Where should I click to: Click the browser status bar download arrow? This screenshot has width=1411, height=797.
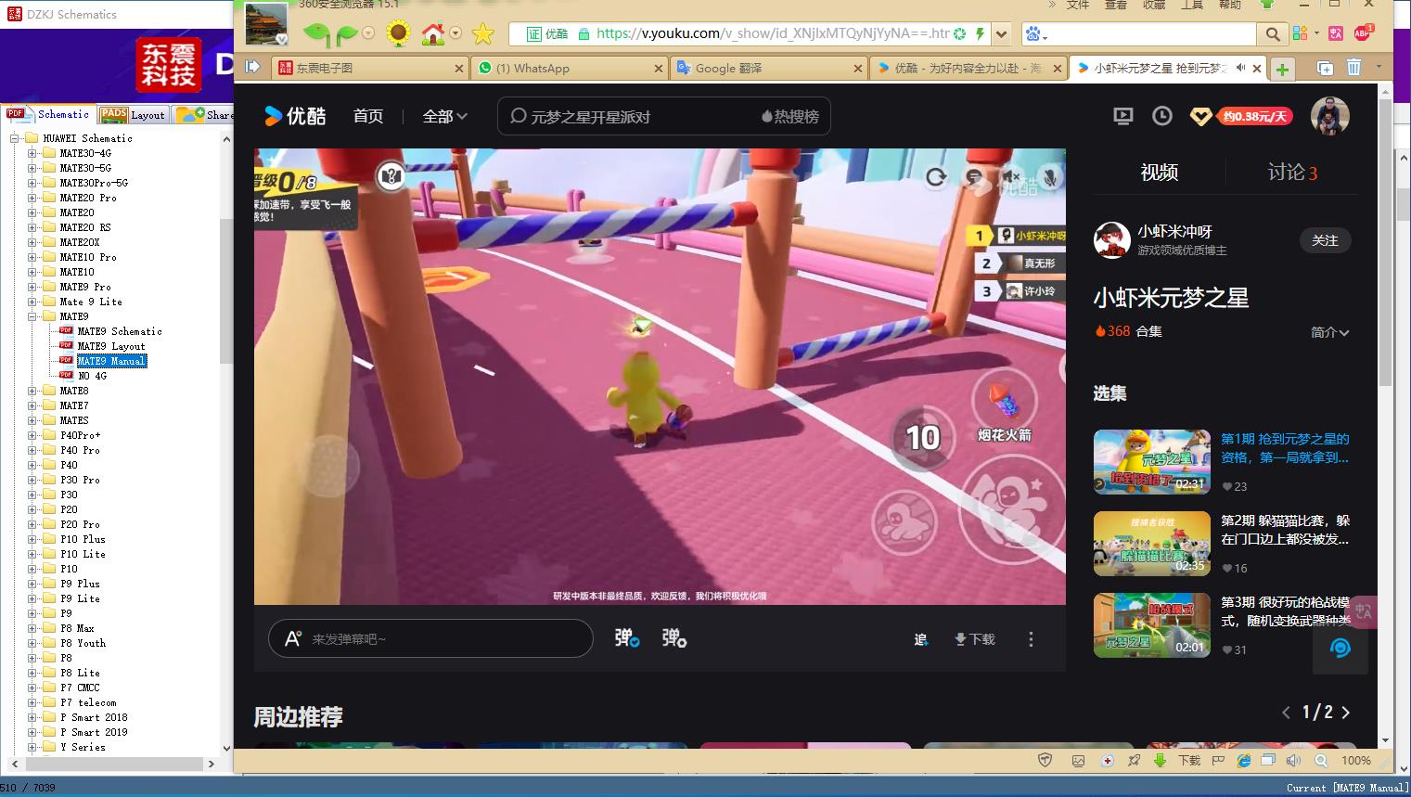pyautogui.click(x=1160, y=760)
